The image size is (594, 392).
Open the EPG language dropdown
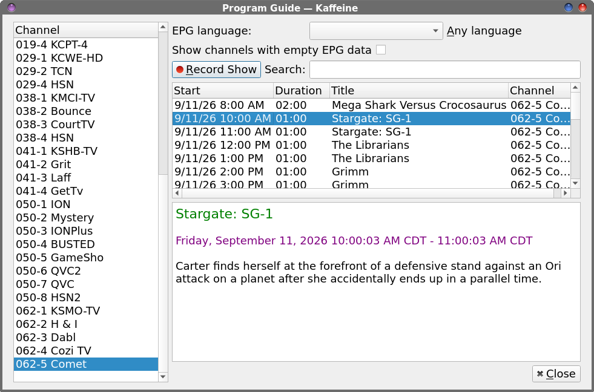point(376,31)
